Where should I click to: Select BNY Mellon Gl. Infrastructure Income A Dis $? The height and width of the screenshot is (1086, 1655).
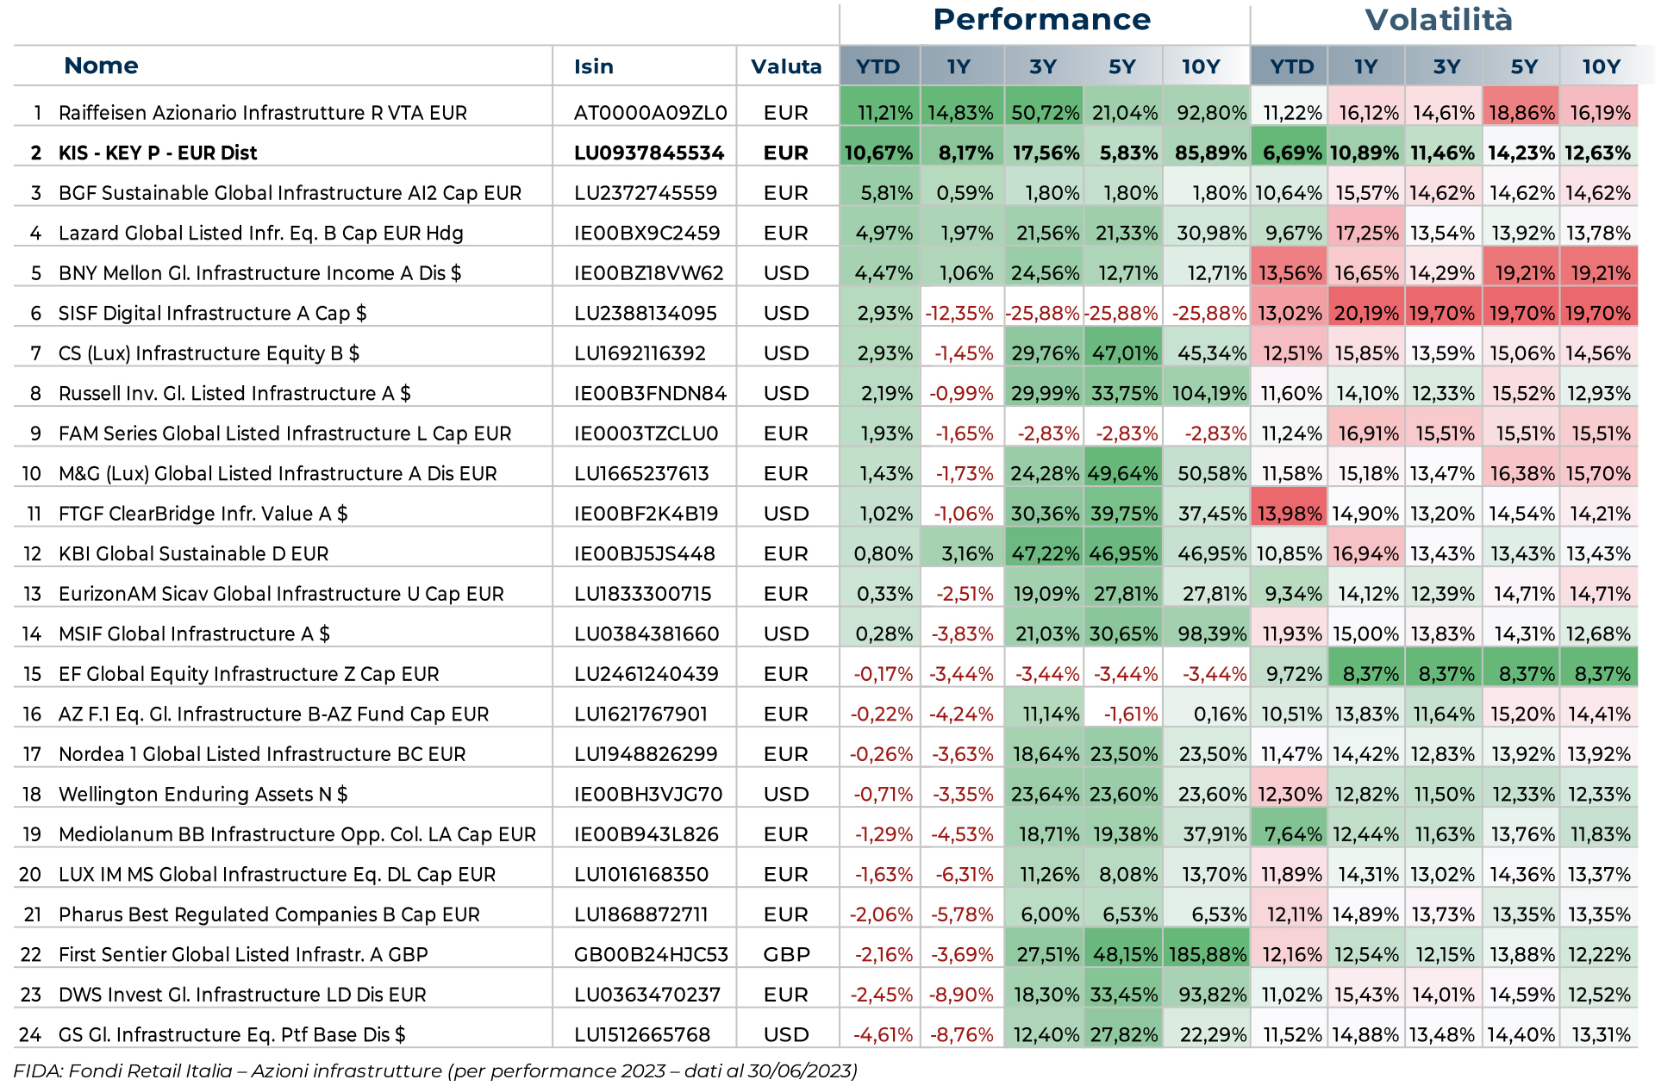[x=260, y=273]
